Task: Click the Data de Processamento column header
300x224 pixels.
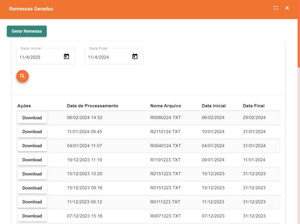Action: coord(93,106)
